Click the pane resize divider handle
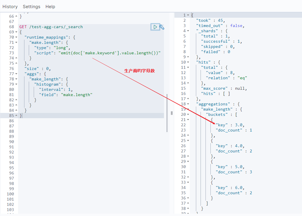This screenshot has height=216, width=302. 171,113
